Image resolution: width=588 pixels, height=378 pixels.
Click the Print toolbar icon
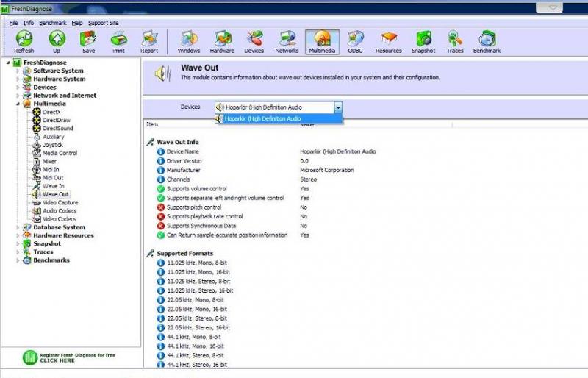point(118,41)
